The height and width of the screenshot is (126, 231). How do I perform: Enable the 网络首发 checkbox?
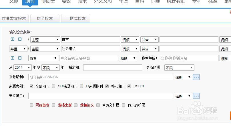tap(31, 105)
